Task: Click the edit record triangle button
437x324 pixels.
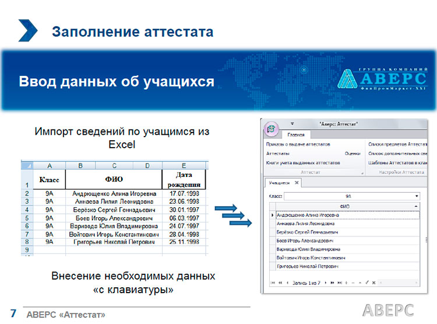Action: pos(360,283)
